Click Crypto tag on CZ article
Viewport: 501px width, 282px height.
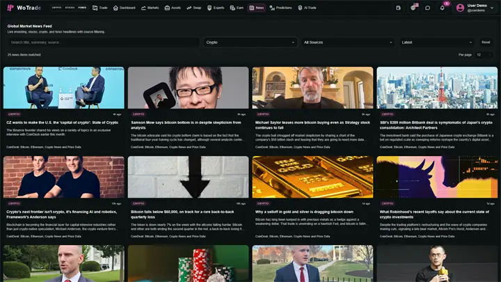pos(14,114)
